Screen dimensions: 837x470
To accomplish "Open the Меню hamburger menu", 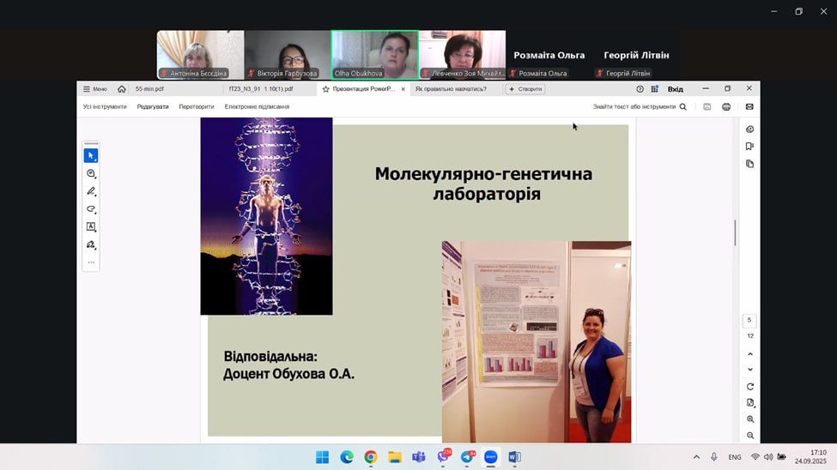I will coord(94,89).
